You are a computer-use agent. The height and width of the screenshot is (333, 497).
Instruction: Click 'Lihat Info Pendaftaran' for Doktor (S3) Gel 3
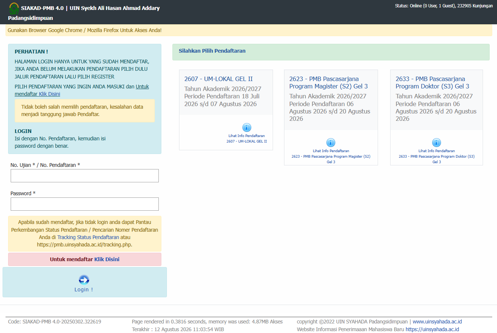pos(437,156)
